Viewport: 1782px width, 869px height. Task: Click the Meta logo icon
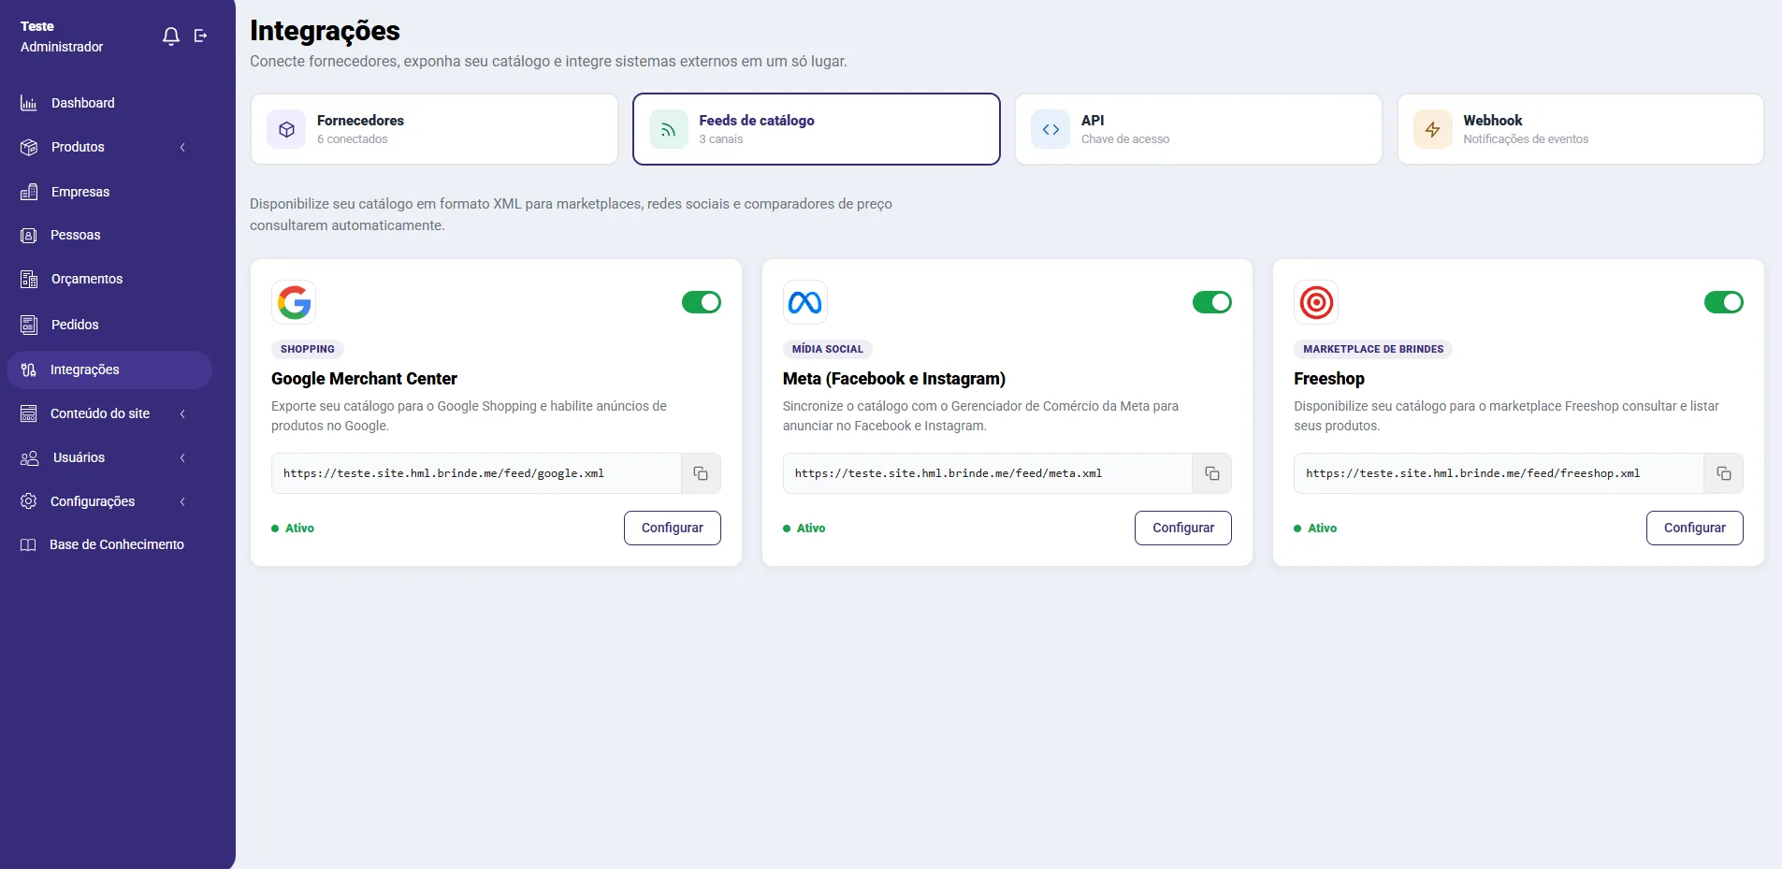tap(805, 302)
